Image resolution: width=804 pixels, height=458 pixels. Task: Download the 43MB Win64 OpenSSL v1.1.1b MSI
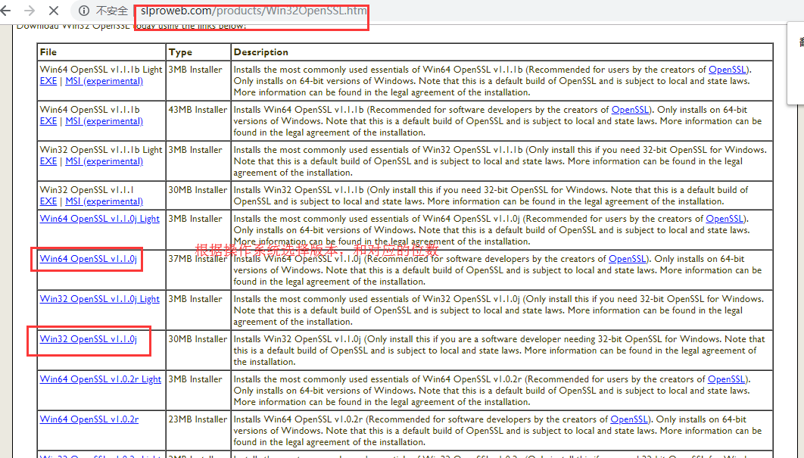[x=104, y=121]
